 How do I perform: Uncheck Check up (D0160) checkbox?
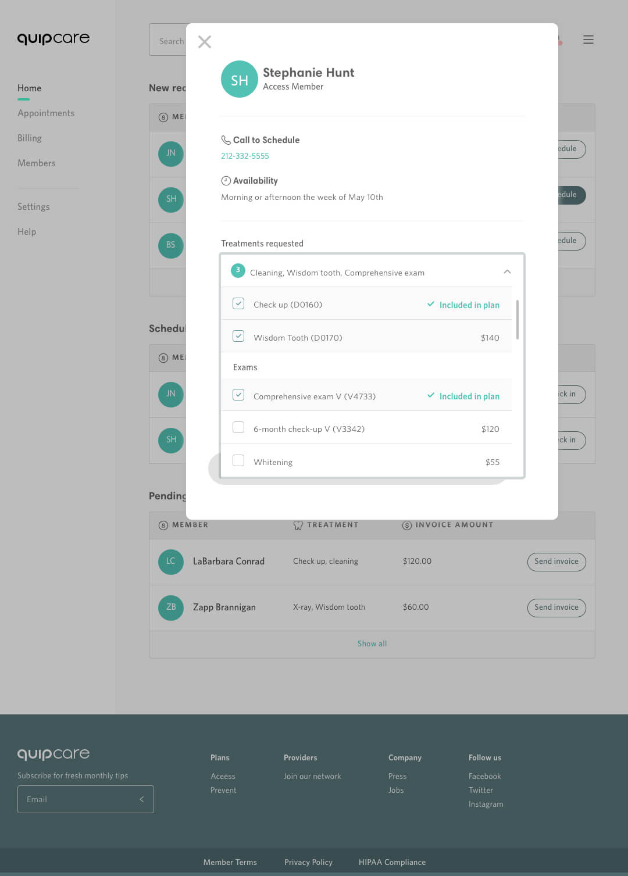[238, 303]
